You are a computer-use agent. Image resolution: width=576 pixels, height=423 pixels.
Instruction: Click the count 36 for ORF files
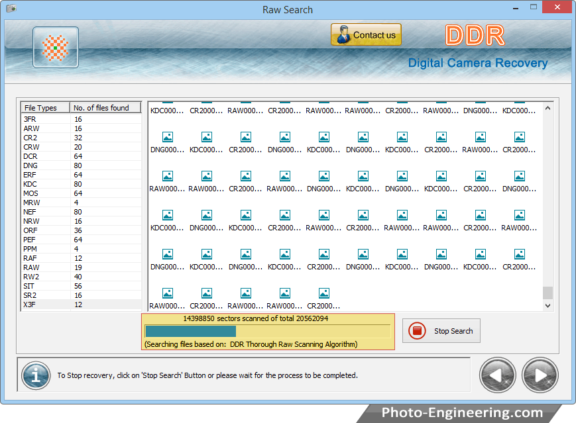78,230
